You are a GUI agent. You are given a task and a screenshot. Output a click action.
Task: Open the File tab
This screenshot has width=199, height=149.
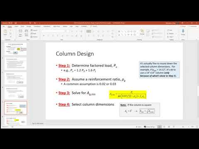4,26
